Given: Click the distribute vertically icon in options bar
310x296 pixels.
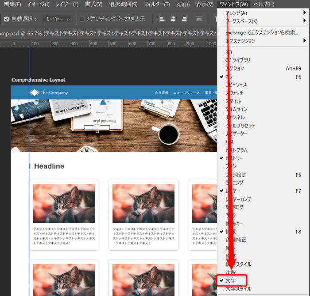Looking at the screenshot, I should coord(199,19).
